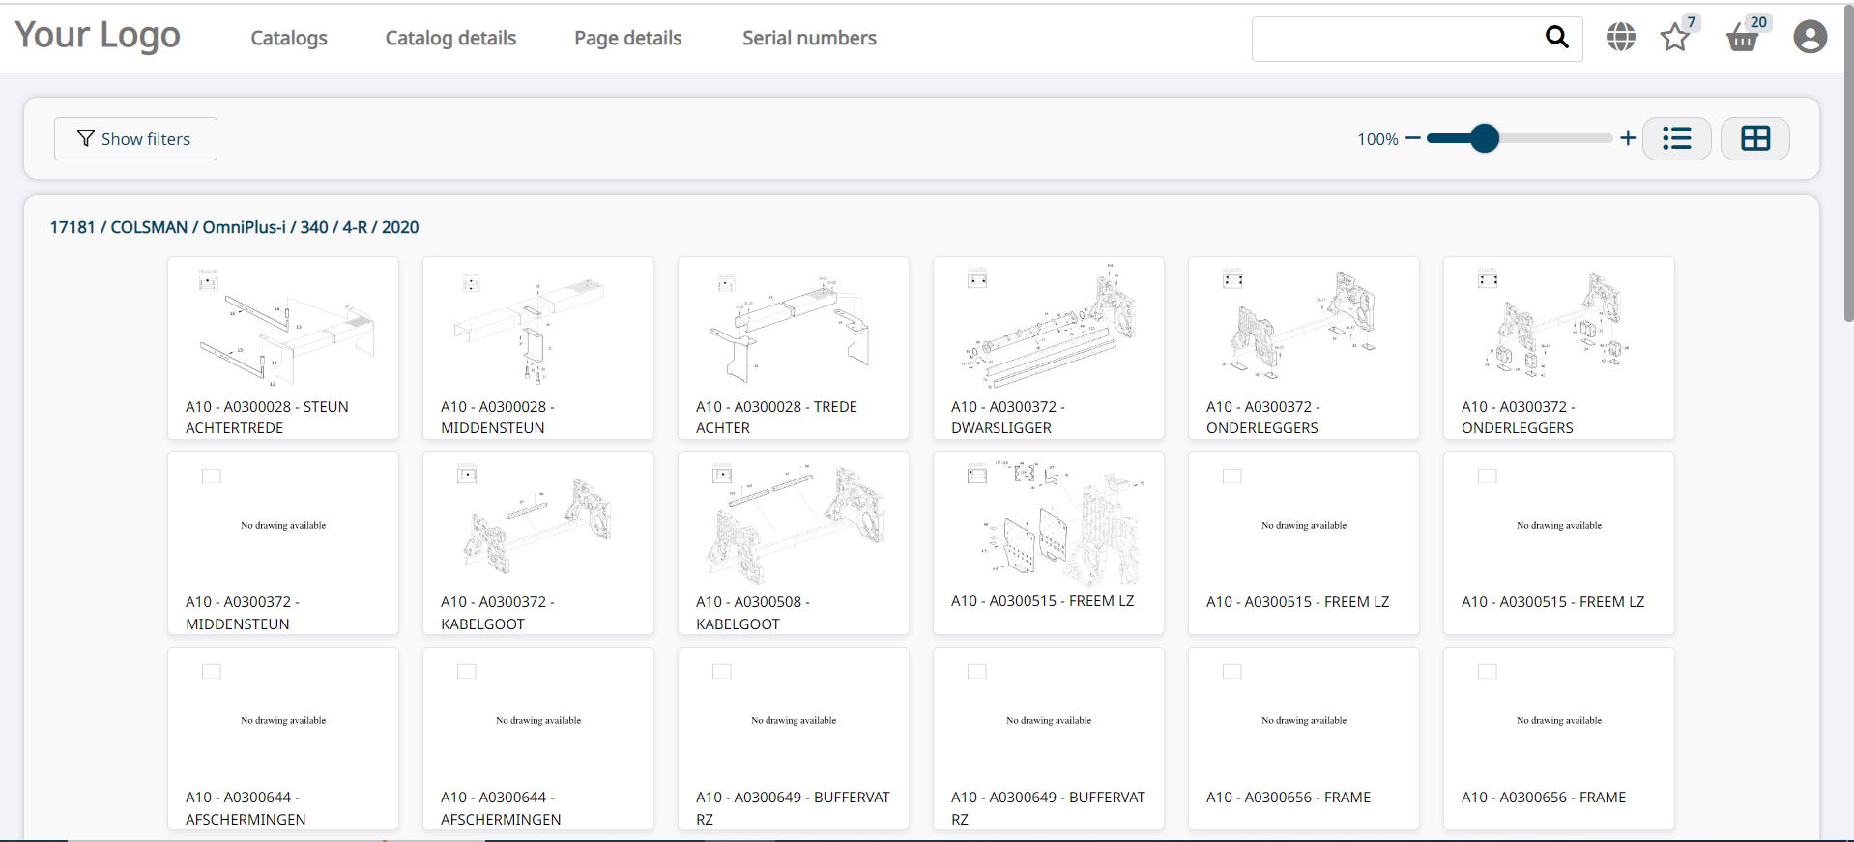Show filters panel

(x=135, y=138)
